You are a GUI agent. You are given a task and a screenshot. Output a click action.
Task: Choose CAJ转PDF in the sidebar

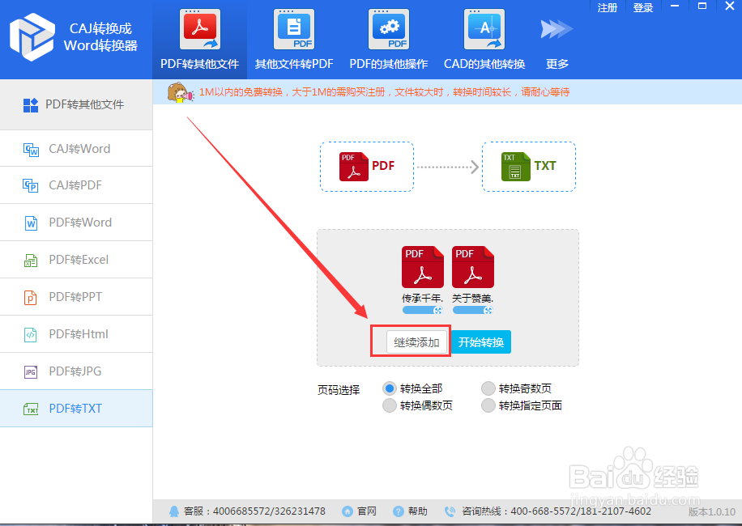click(76, 185)
